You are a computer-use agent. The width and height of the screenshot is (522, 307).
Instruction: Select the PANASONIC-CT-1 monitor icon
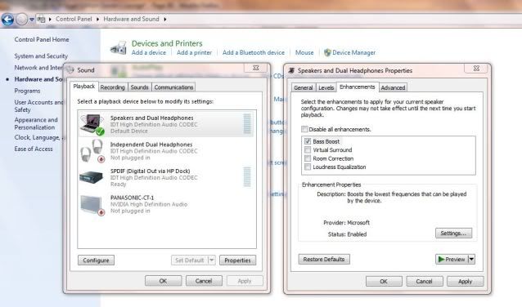(x=92, y=205)
